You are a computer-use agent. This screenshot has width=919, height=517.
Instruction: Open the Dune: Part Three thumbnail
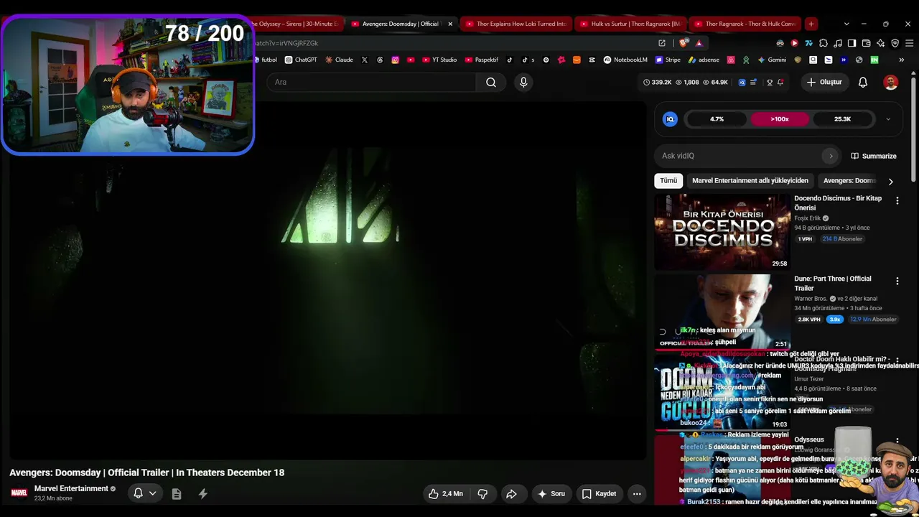point(722,312)
